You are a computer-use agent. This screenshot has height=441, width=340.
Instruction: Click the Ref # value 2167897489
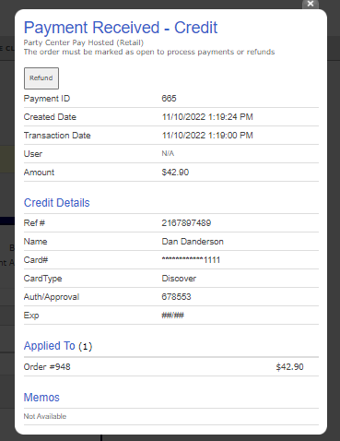[x=186, y=223]
